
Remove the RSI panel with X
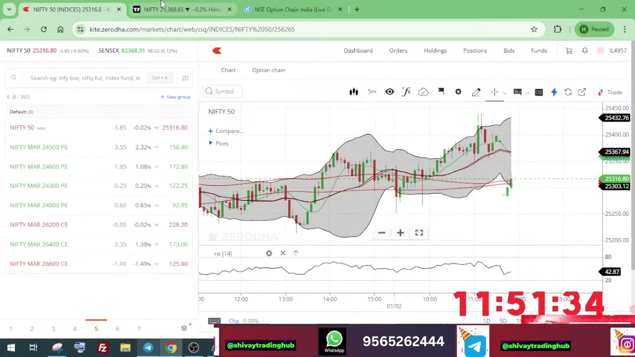[x=283, y=253]
